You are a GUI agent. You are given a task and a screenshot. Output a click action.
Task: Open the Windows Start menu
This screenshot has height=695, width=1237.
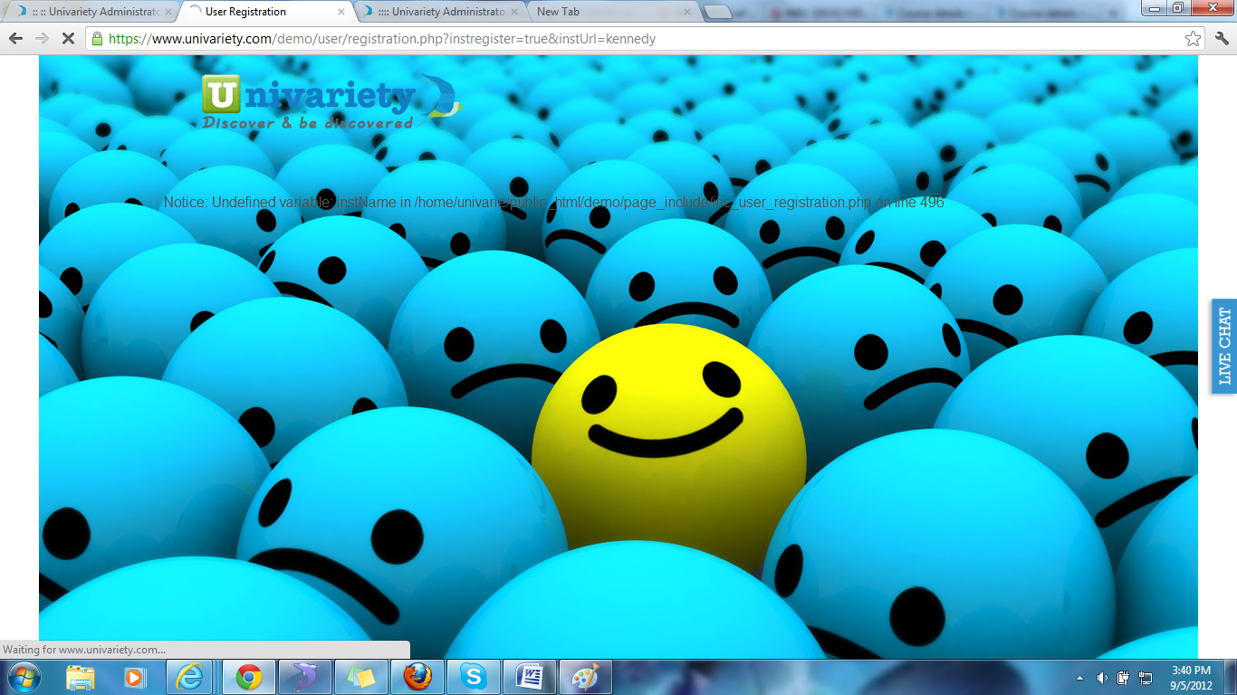pos(24,677)
